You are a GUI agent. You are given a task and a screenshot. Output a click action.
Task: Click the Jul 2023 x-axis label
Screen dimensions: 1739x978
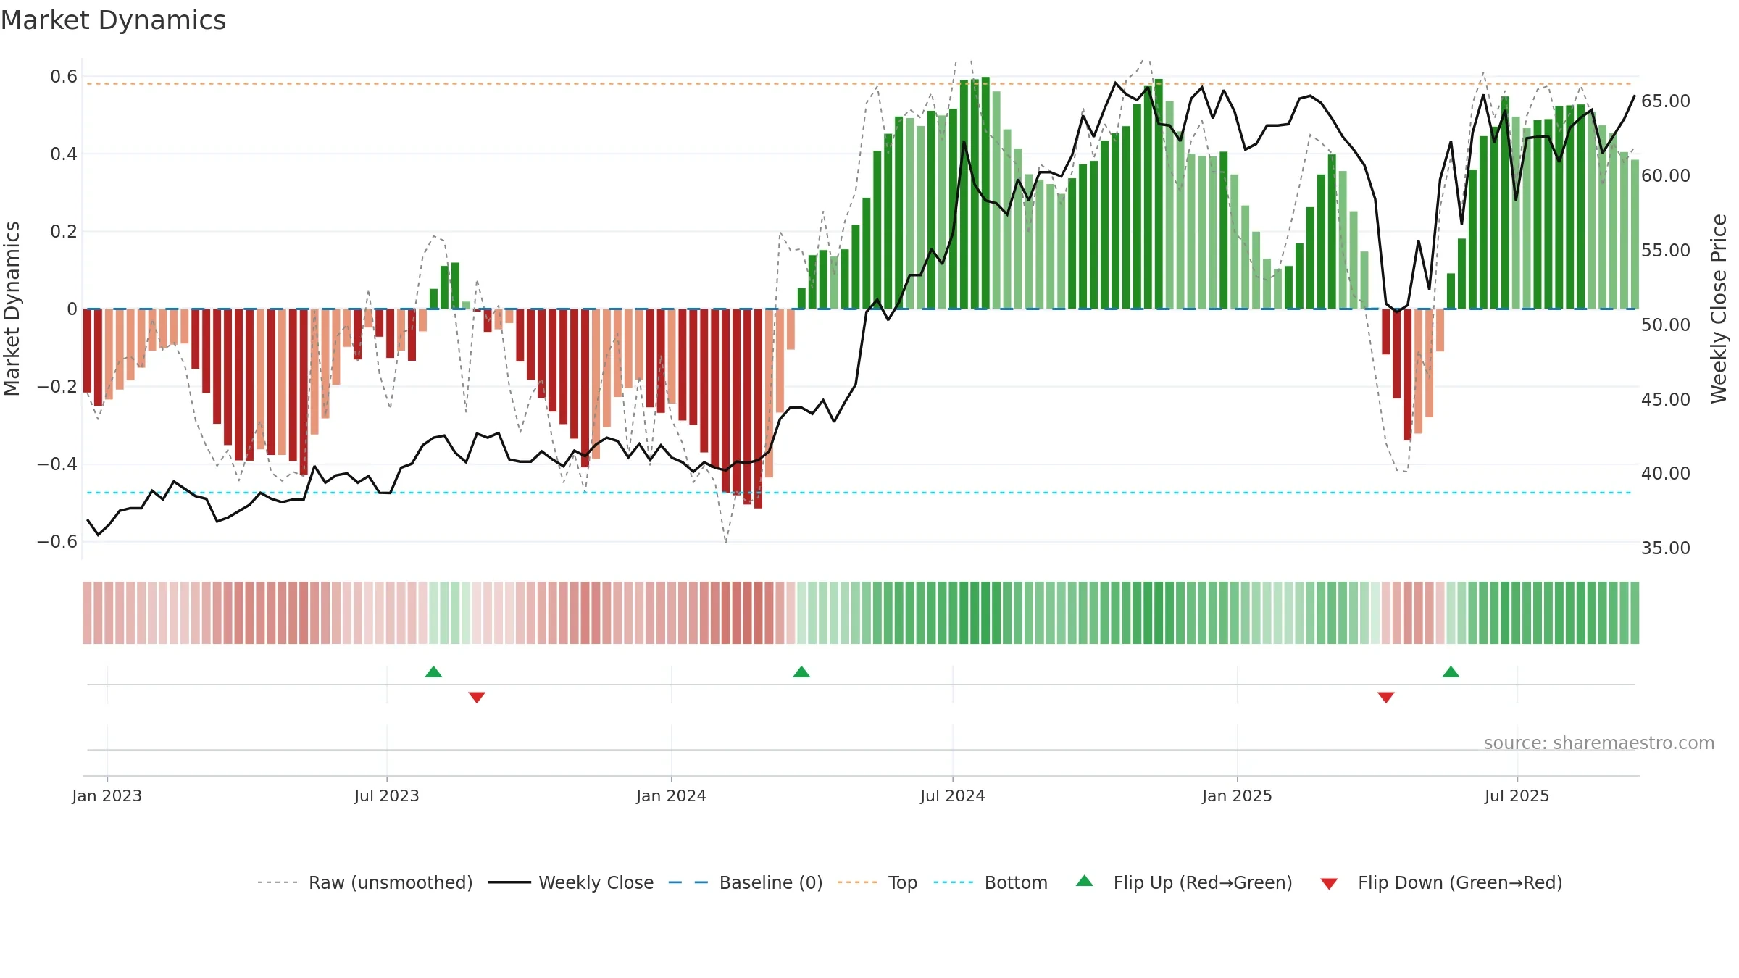click(387, 795)
